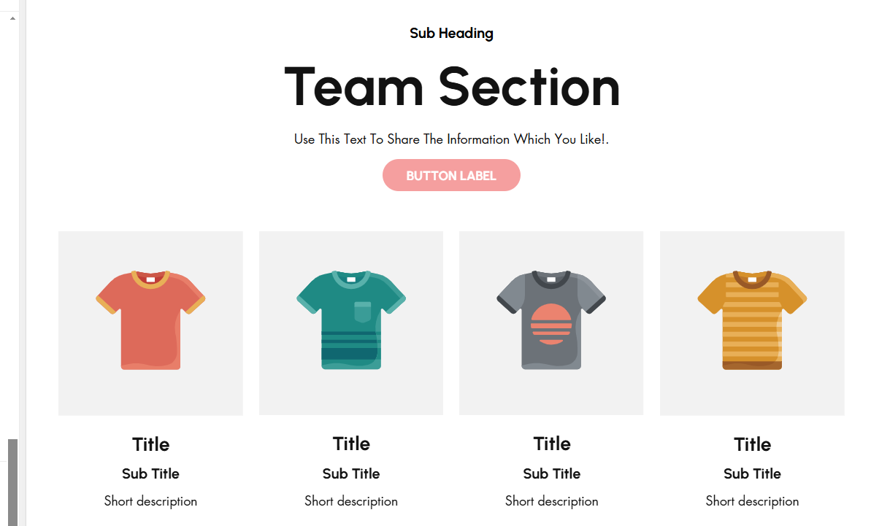Viewport: 871px width, 526px height.
Task: Click the pink BUTTON LABEL button
Action: pos(451,175)
